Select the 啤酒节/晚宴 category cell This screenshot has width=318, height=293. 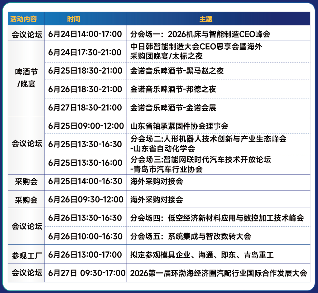pos(26,79)
